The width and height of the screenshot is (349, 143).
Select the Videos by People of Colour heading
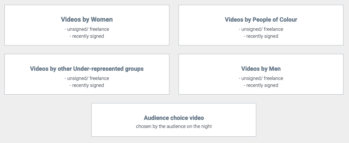coord(261,19)
